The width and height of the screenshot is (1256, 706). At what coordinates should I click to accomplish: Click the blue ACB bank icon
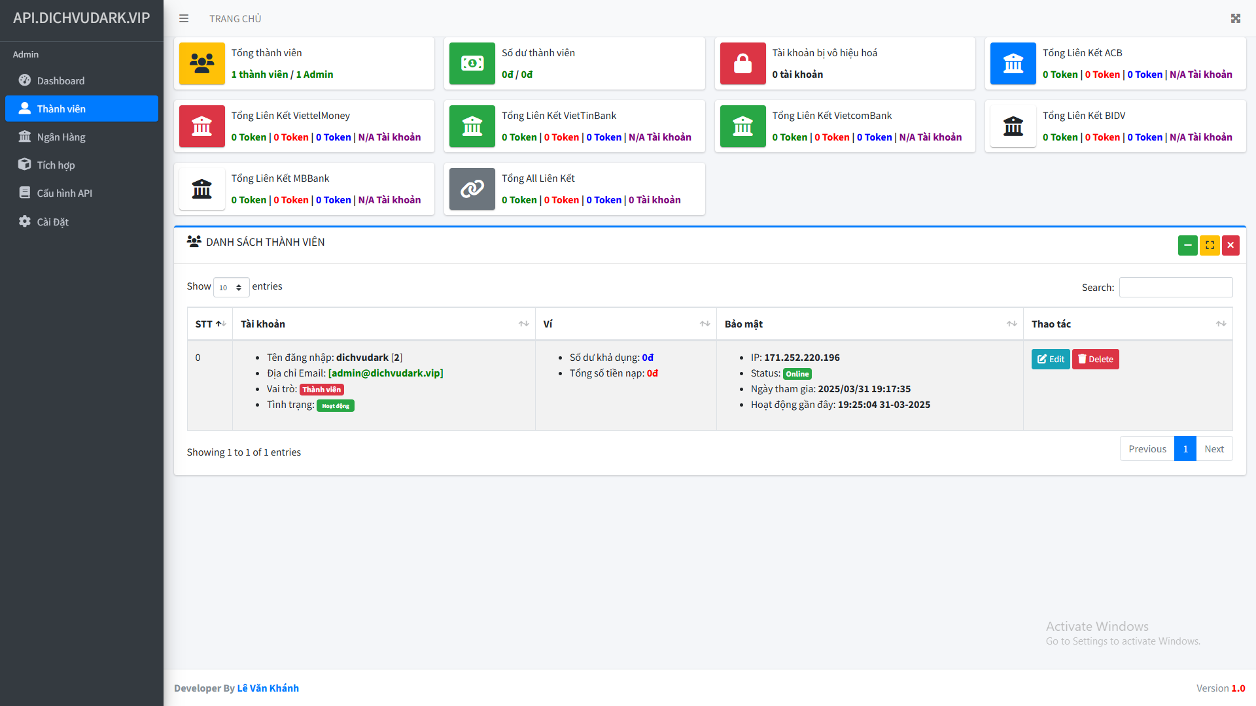[x=1013, y=63]
